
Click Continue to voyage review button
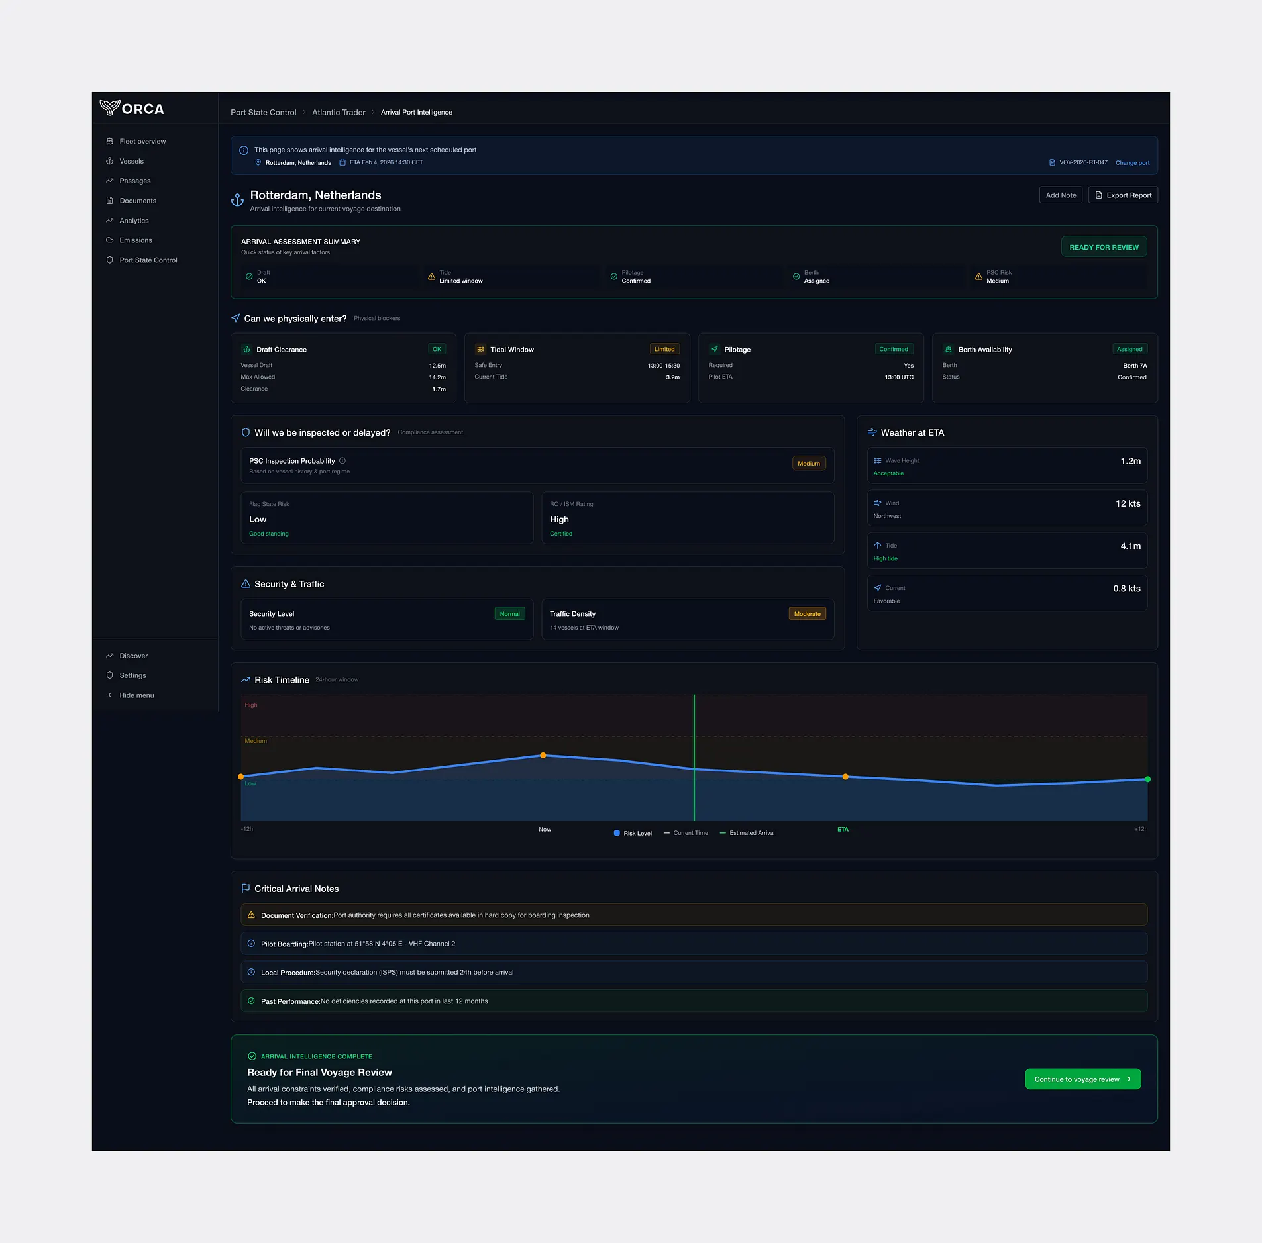click(x=1082, y=1079)
